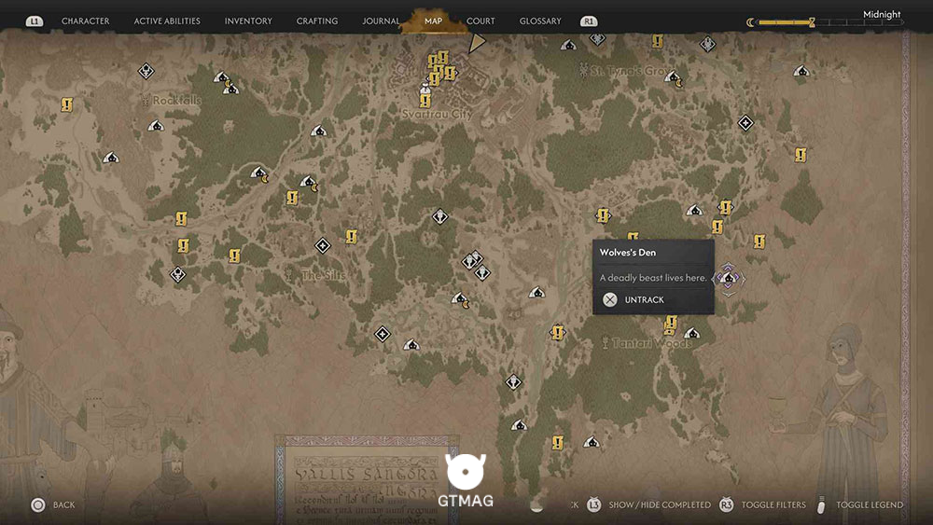Select the highlighted Wolves's Den map marker
The height and width of the screenshot is (525, 933).
[x=729, y=278]
